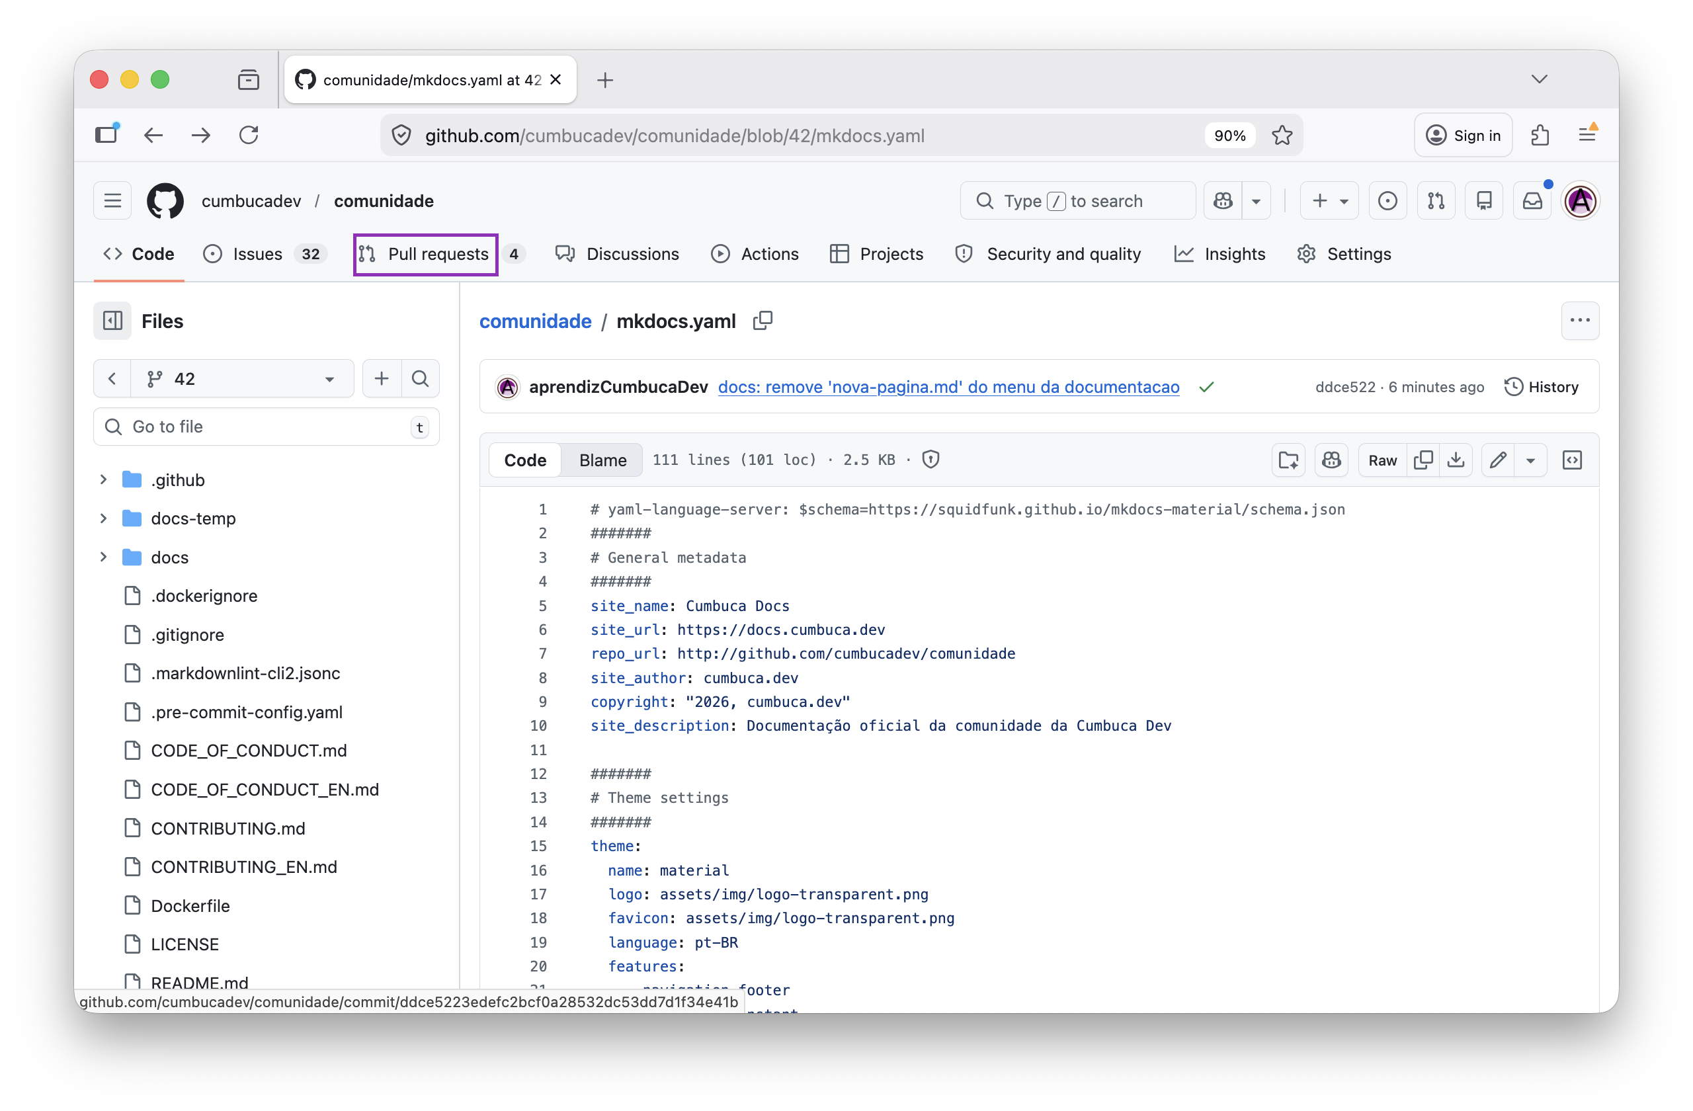Open .markdownlint-cli2.jsonc file

(x=245, y=673)
